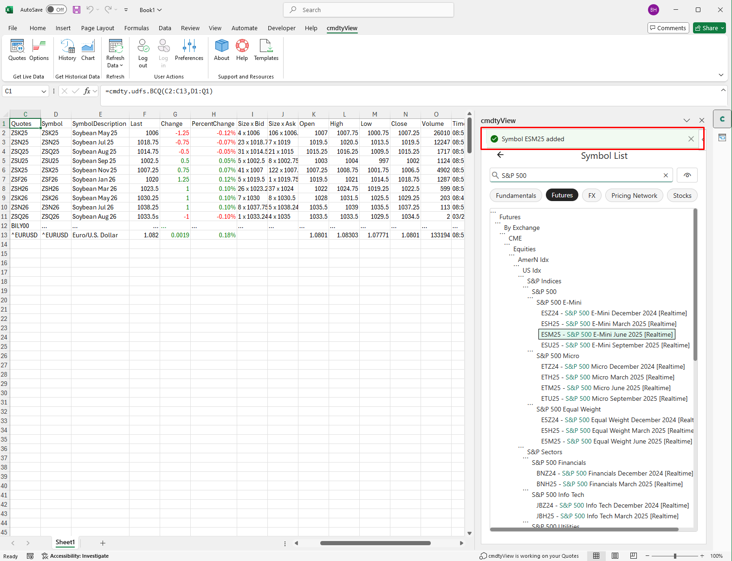Image resolution: width=732 pixels, height=561 pixels.
Task: Dismiss the Symbol ESM25 added notification
Action: click(691, 139)
